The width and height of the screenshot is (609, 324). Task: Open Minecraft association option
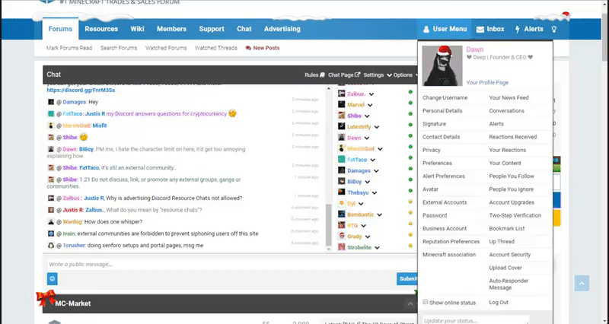coord(449,255)
